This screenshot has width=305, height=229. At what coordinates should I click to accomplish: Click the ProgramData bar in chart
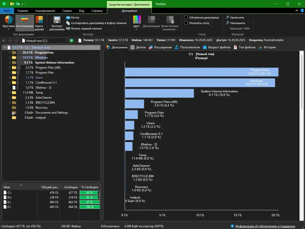point(202,72)
